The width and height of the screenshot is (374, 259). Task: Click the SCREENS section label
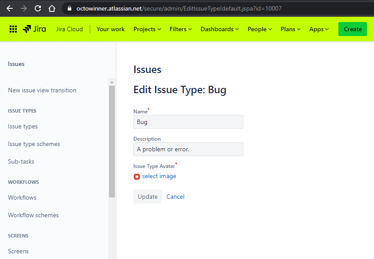(18, 236)
